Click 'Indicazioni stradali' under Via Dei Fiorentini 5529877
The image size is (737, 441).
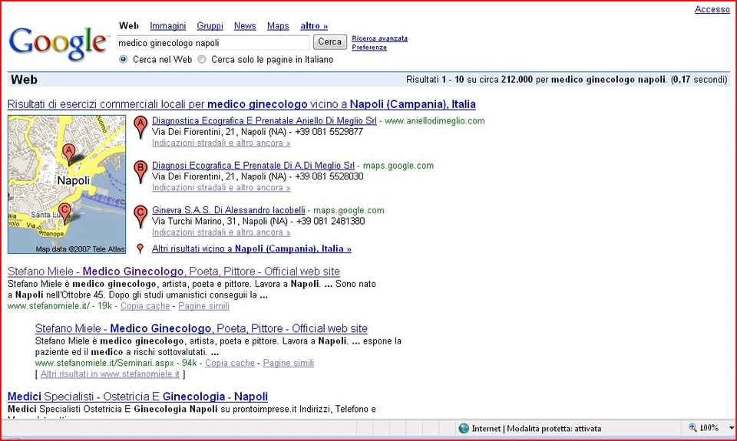[x=221, y=143]
